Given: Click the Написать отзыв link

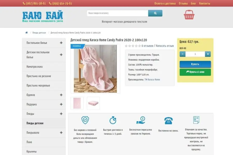Looking at the screenshot, I should click(165, 46).
